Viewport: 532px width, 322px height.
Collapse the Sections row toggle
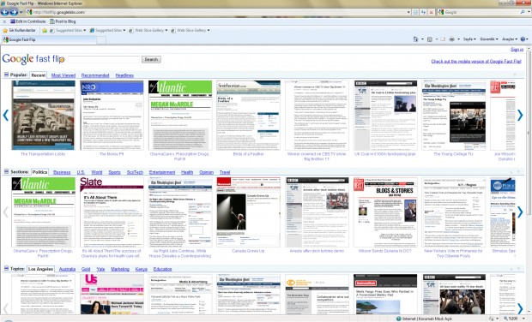(x=6, y=171)
